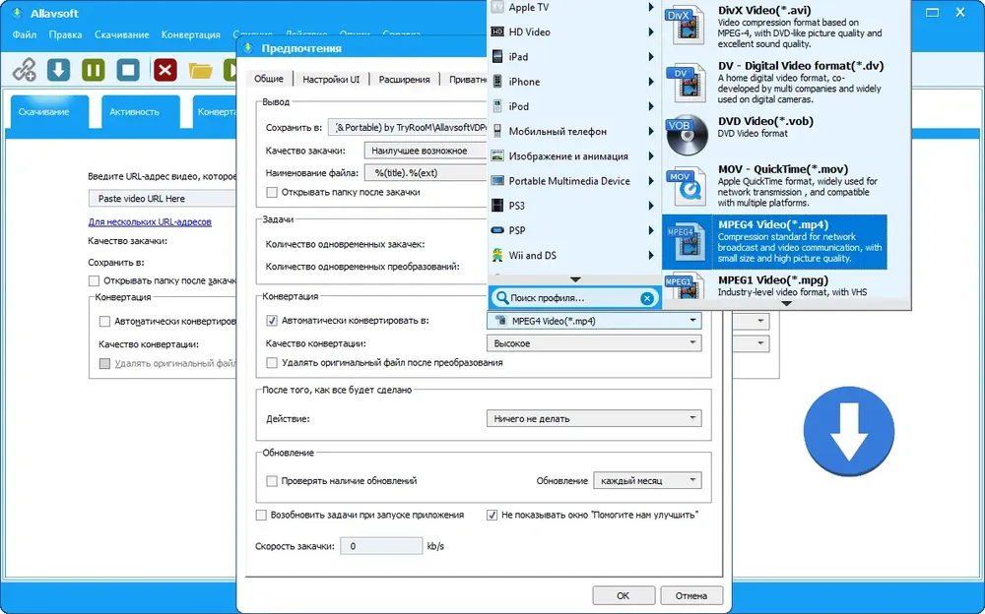Click the Wii and DS category icon

click(x=497, y=255)
